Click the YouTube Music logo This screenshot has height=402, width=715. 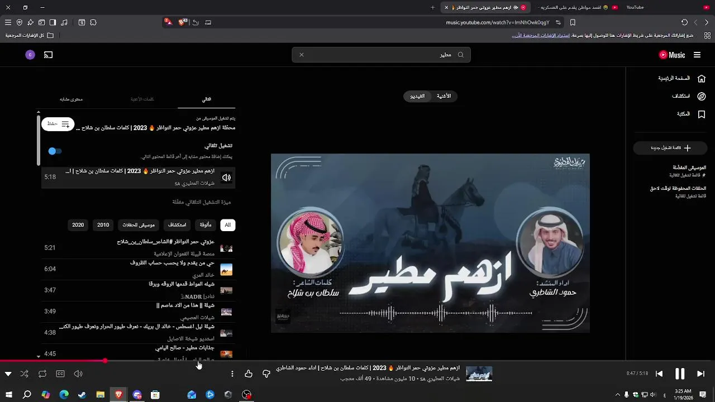pyautogui.click(x=672, y=55)
